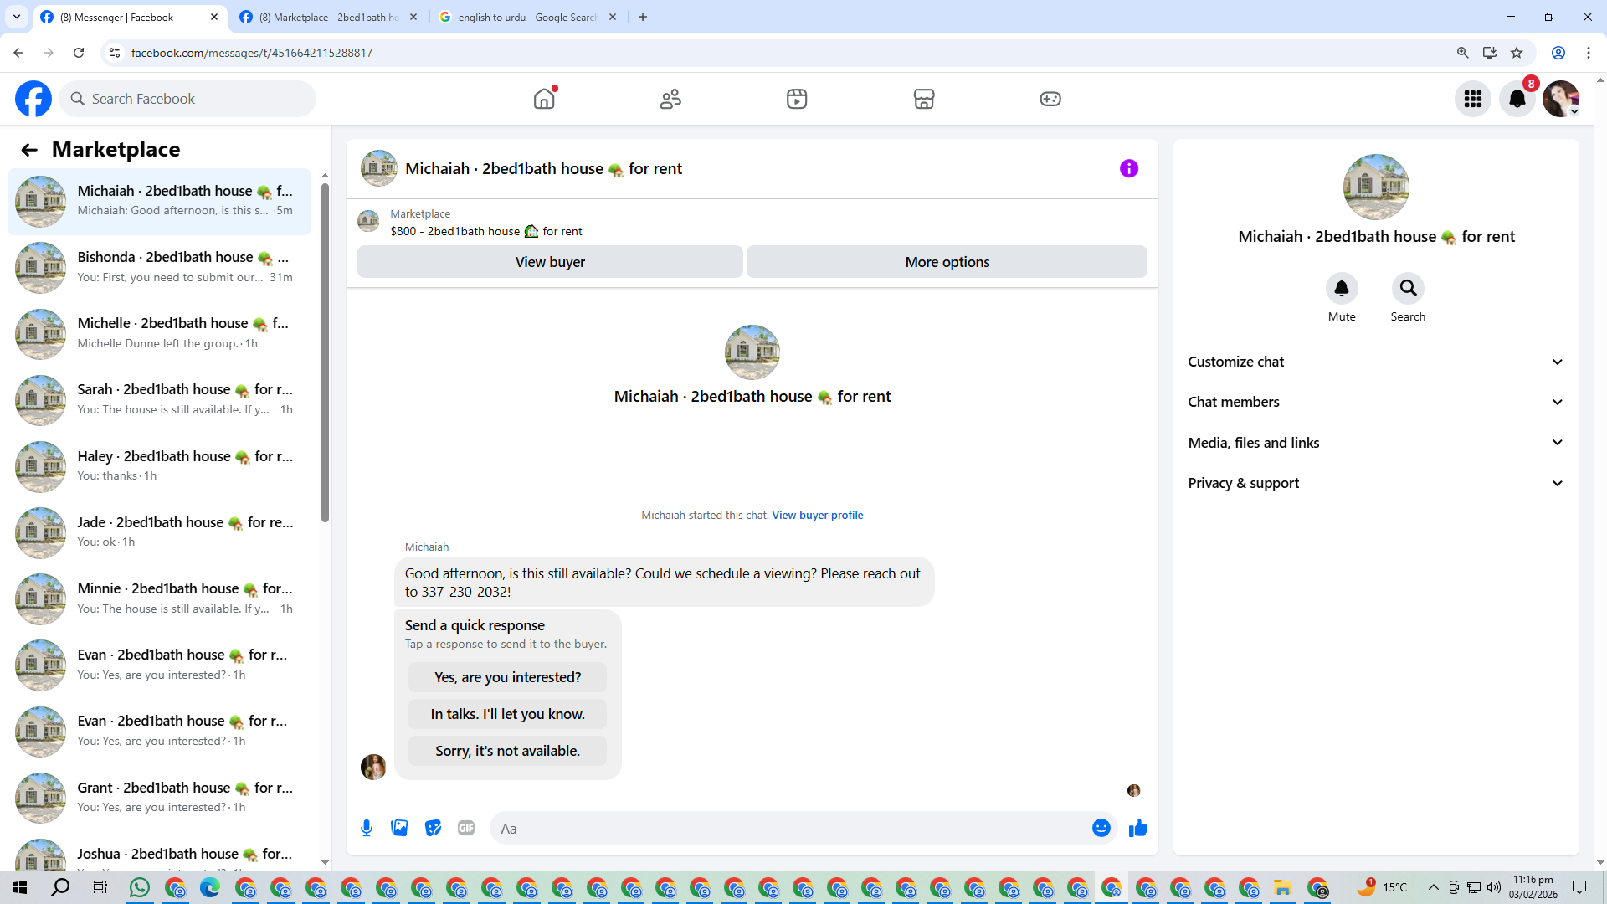
Task: Open the Facebook notifications bell
Action: coord(1517,99)
